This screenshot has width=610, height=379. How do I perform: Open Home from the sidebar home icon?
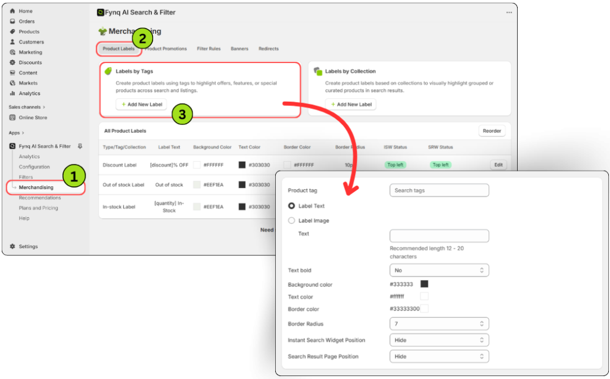13,11
